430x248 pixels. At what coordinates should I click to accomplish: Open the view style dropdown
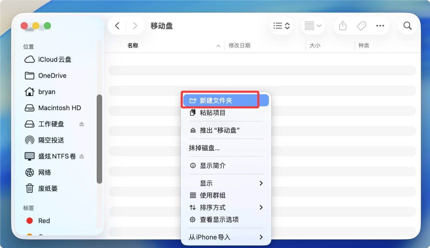[281, 25]
